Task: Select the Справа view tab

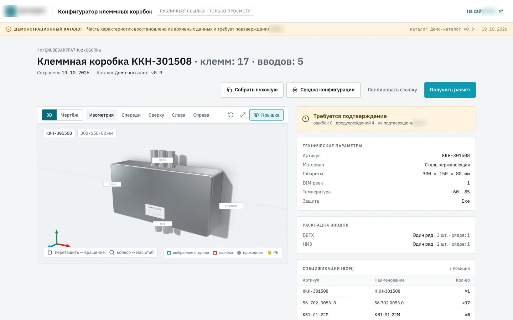Action: (201, 115)
